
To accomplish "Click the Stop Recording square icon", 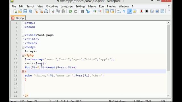I will pos(147,11).
